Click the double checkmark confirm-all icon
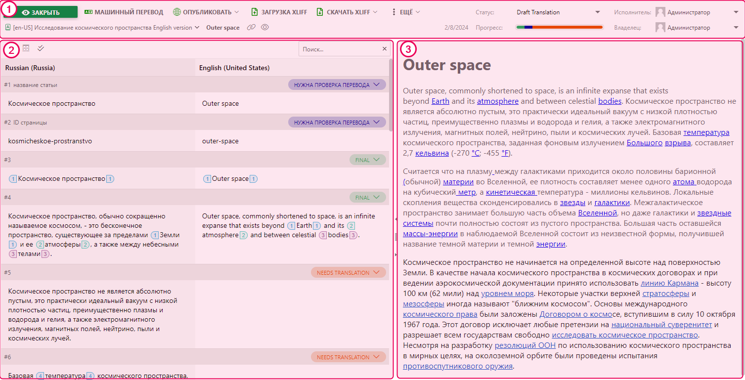The height and width of the screenshot is (380, 745). click(41, 48)
